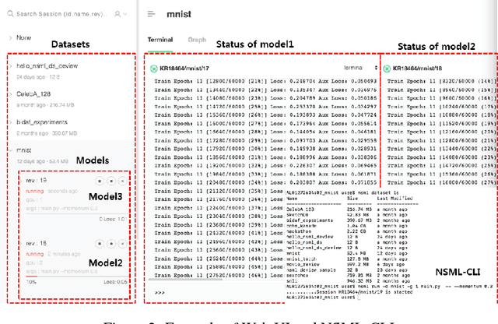This screenshot has width=498, height=324.
Task: Open the user account menu
Action: 118,14
